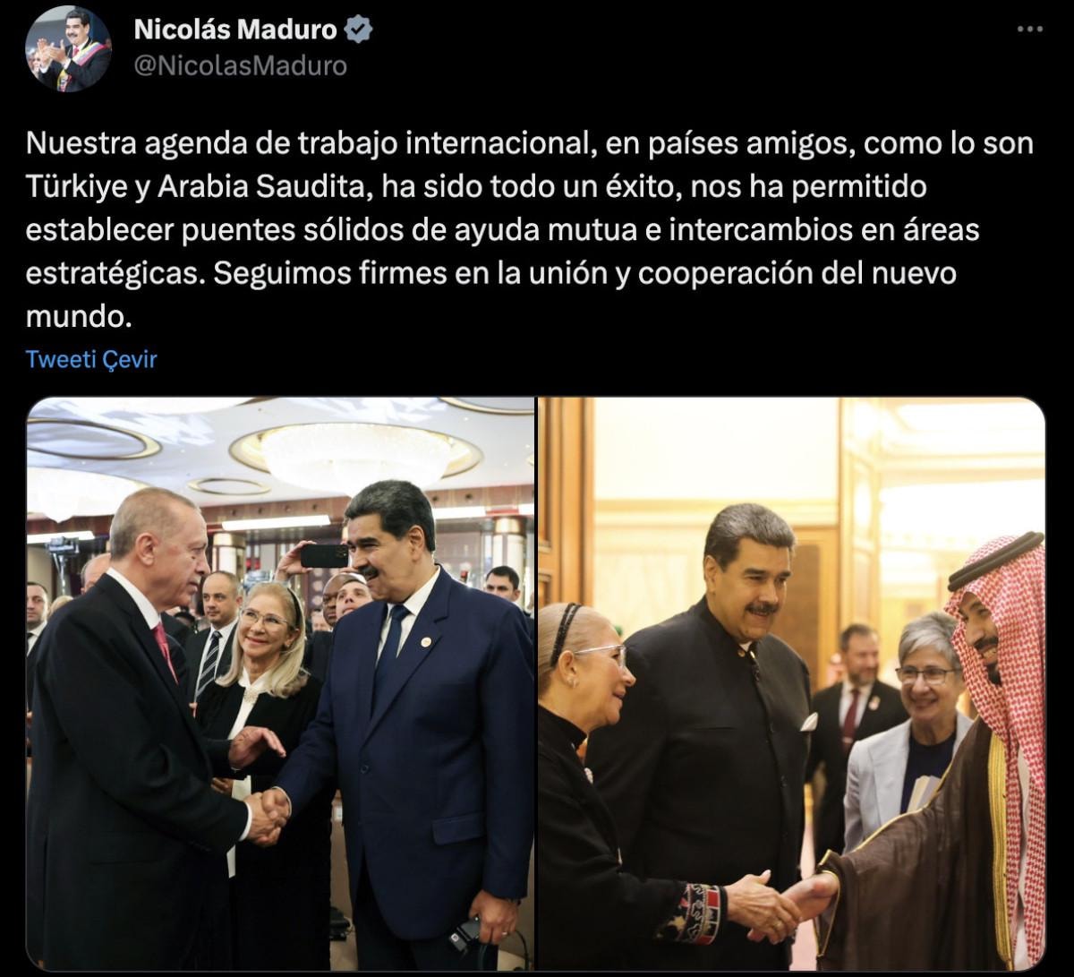
Task: Open the three-dot more options menu
Action: coord(1031,30)
